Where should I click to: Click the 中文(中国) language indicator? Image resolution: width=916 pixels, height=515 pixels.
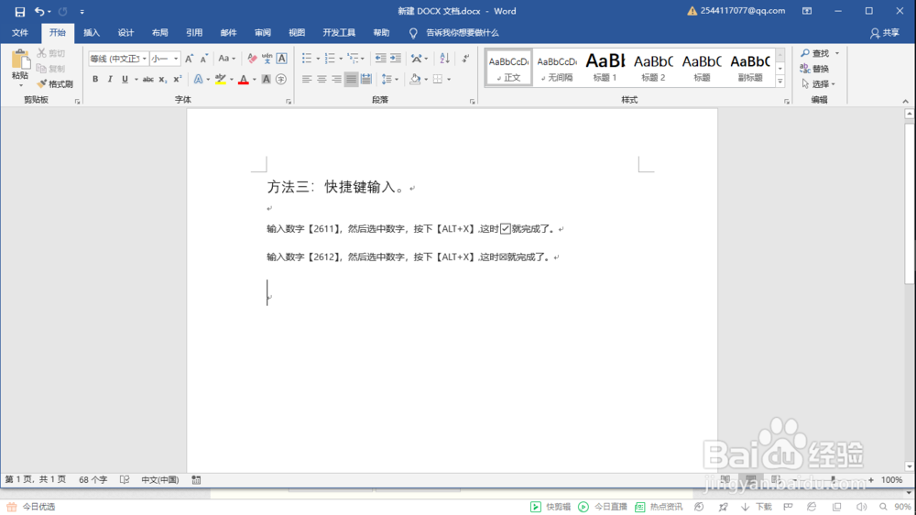(x=159, y=480)
